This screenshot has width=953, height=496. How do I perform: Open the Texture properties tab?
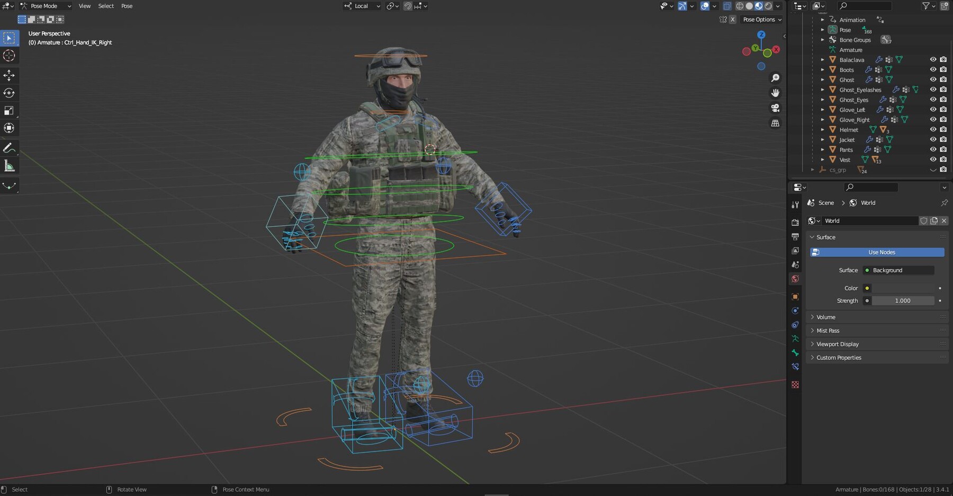pos(795,384)
